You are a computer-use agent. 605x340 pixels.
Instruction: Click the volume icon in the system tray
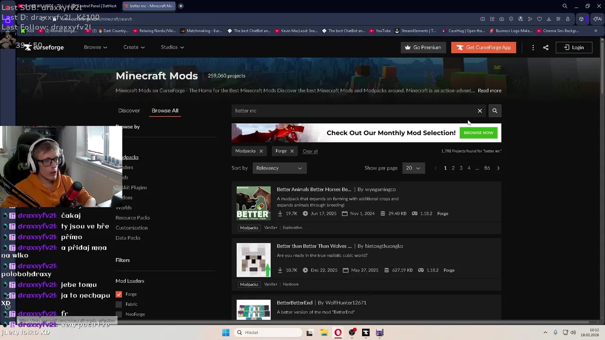point(573,332)
